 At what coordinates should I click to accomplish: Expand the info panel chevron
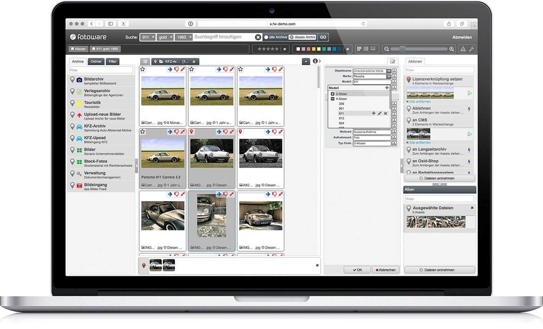(319, 61)
